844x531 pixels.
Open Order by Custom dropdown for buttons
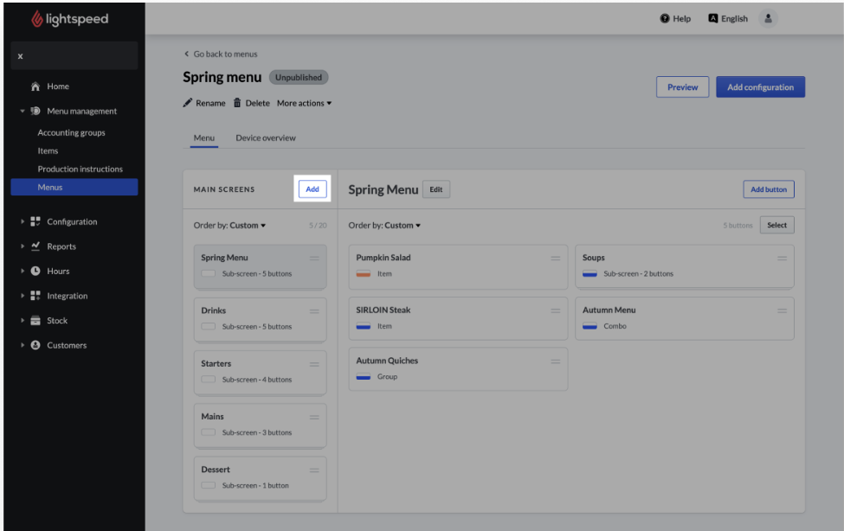384,226
